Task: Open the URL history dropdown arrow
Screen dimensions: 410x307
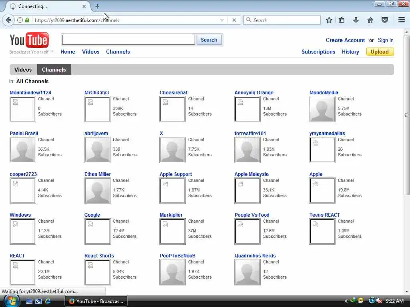Action: [x=222, y=20]
